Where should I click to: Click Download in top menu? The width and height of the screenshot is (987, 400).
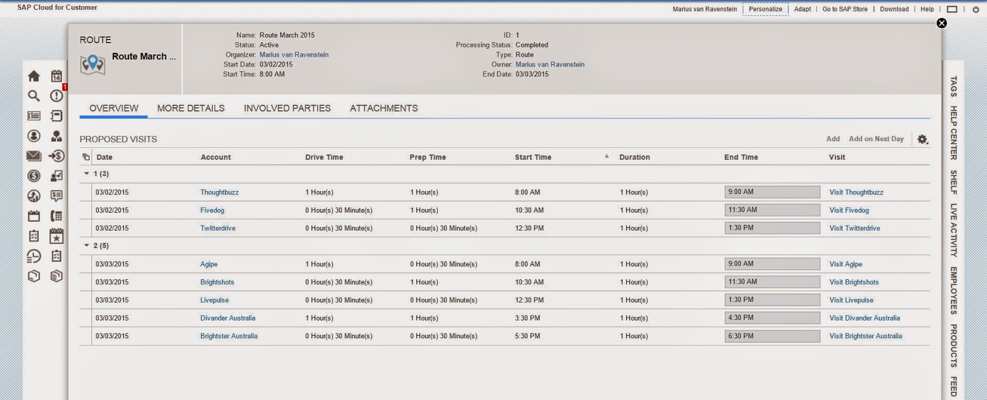pos(894,9)
